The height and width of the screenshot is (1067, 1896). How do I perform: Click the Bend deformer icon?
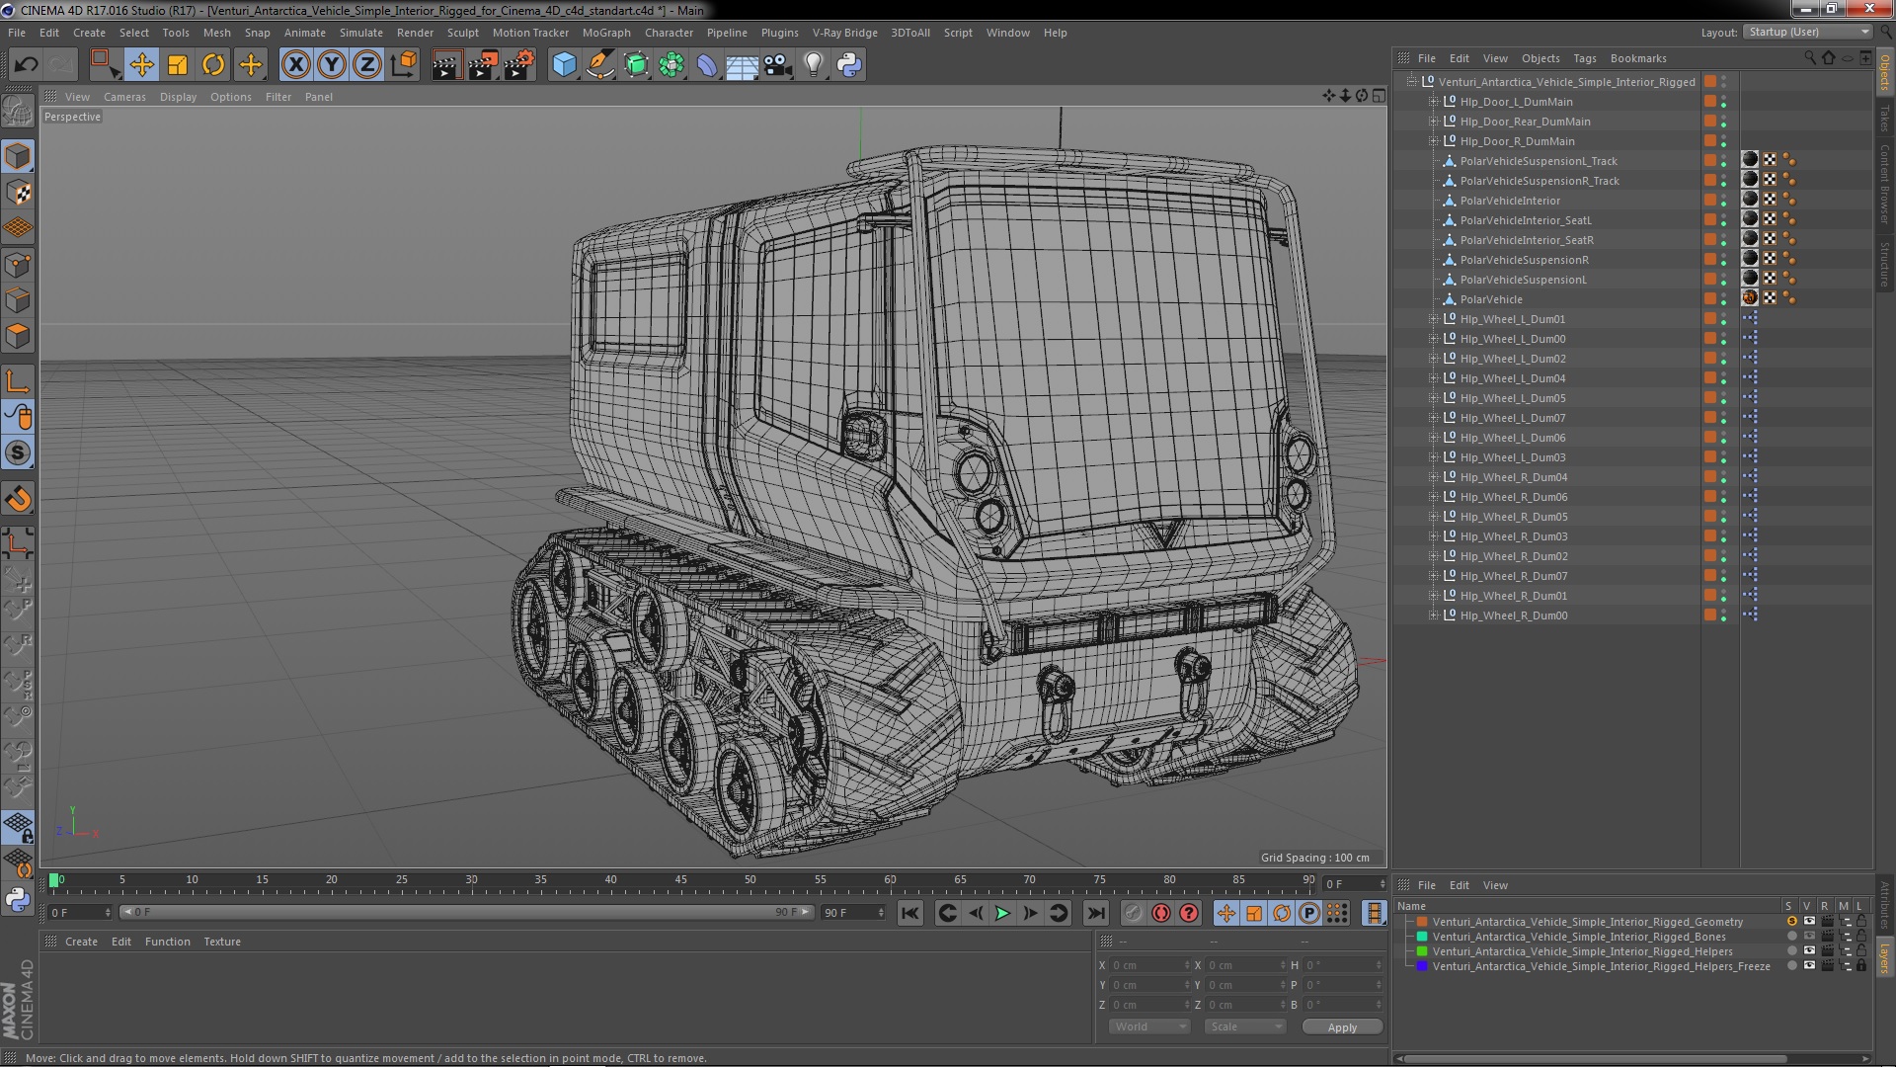tap(707, 65)
